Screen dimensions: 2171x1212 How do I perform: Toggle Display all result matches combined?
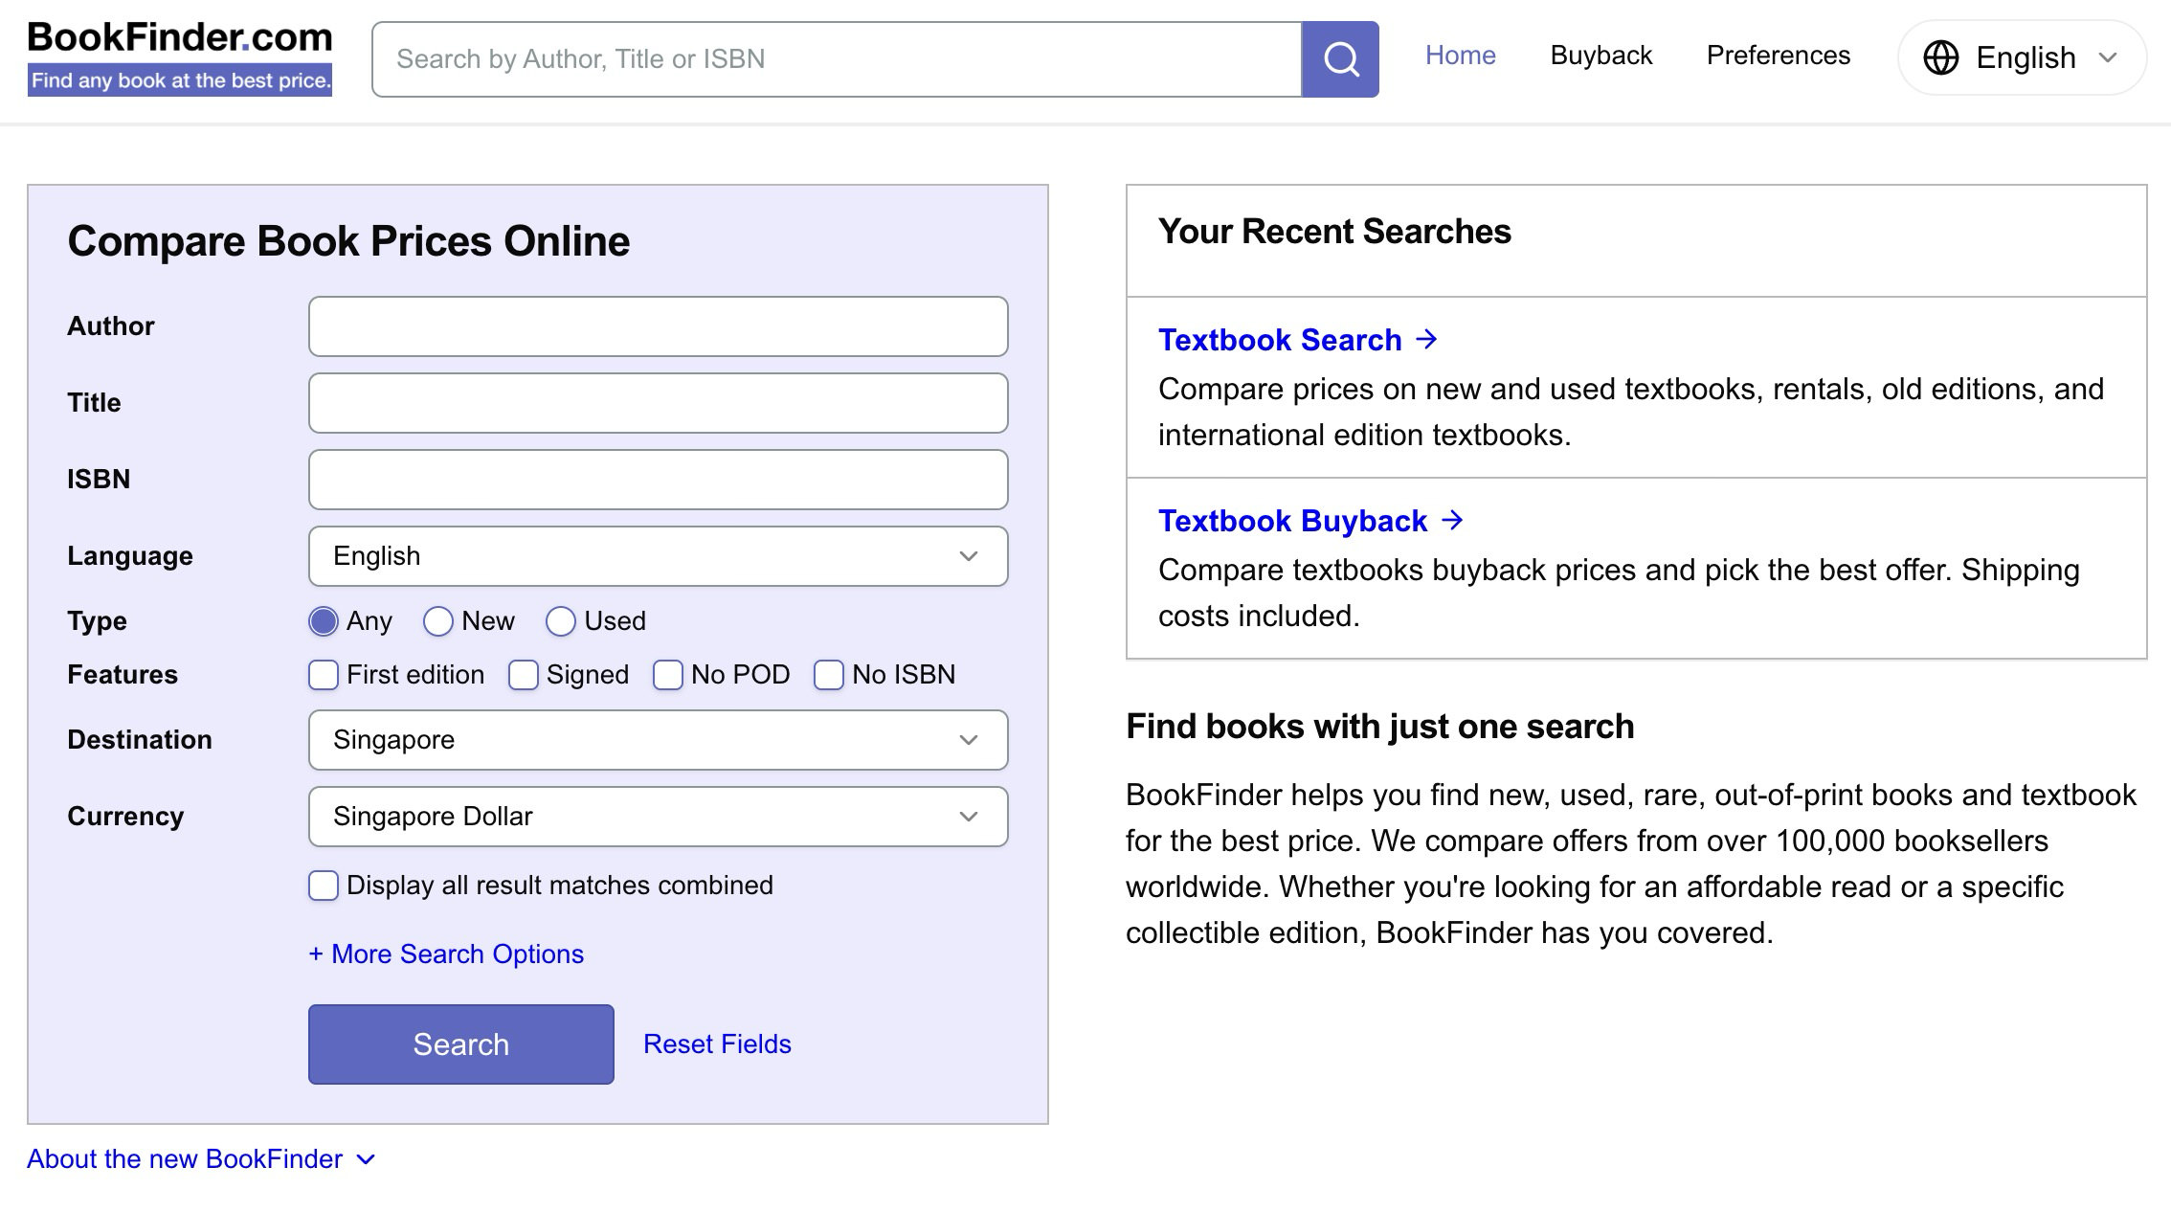tap(324, 886)
